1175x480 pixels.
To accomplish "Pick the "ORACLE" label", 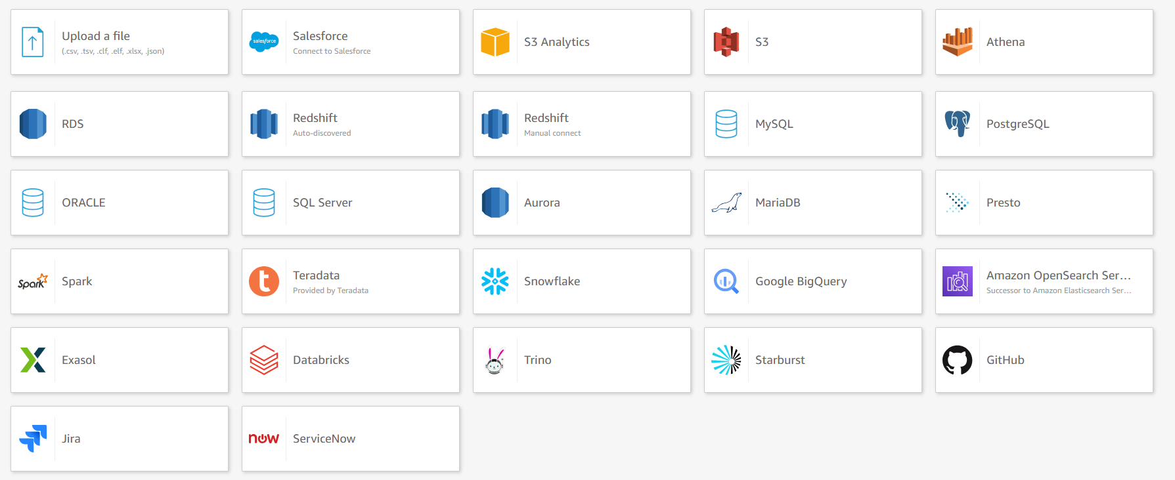I will [x=84, y=203].
